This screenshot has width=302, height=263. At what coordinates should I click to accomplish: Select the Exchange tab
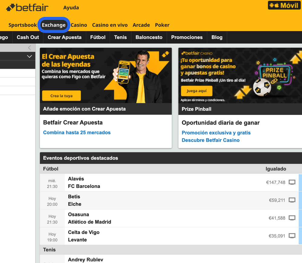click(x=54, y=25)
